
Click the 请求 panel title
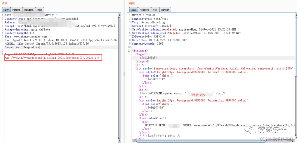[5, 3]
